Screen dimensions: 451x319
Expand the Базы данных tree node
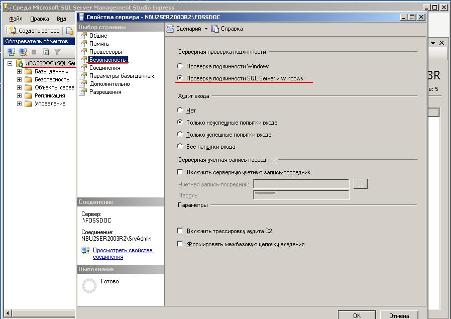tap(19, 72)
